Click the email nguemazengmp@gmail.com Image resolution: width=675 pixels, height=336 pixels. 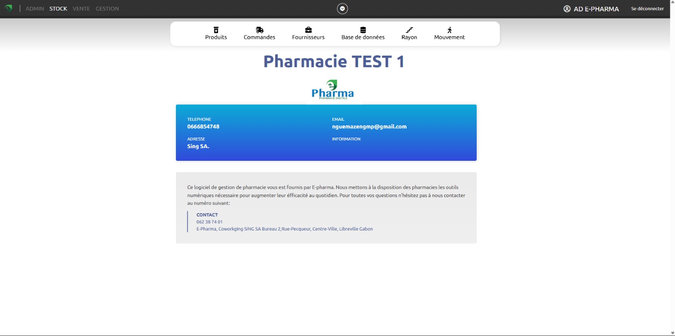point(369,127)
